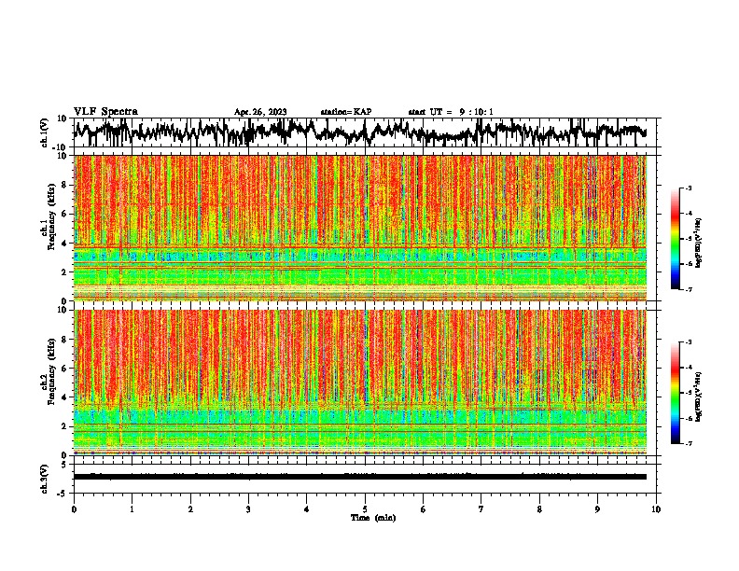
Task: Click time axis tick label "1"
Action: (132, 509)
